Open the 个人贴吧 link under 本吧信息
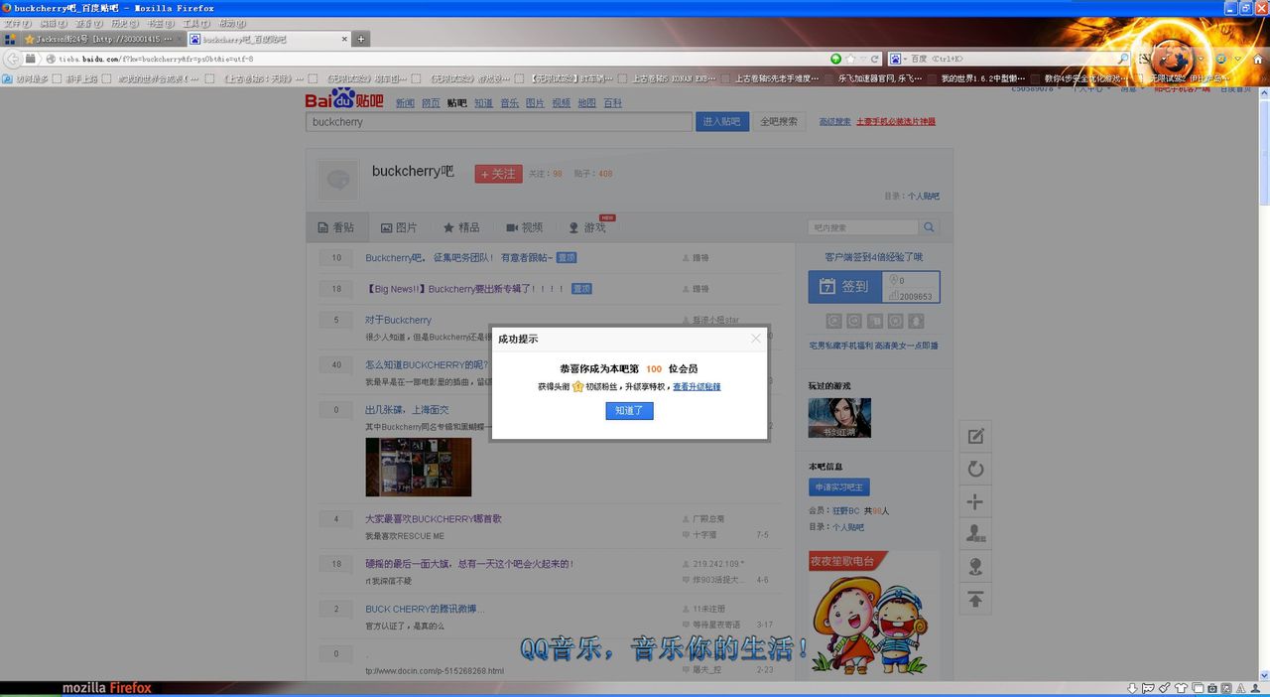This screenshot has width=1270, height=697. (x=848, y=527)
